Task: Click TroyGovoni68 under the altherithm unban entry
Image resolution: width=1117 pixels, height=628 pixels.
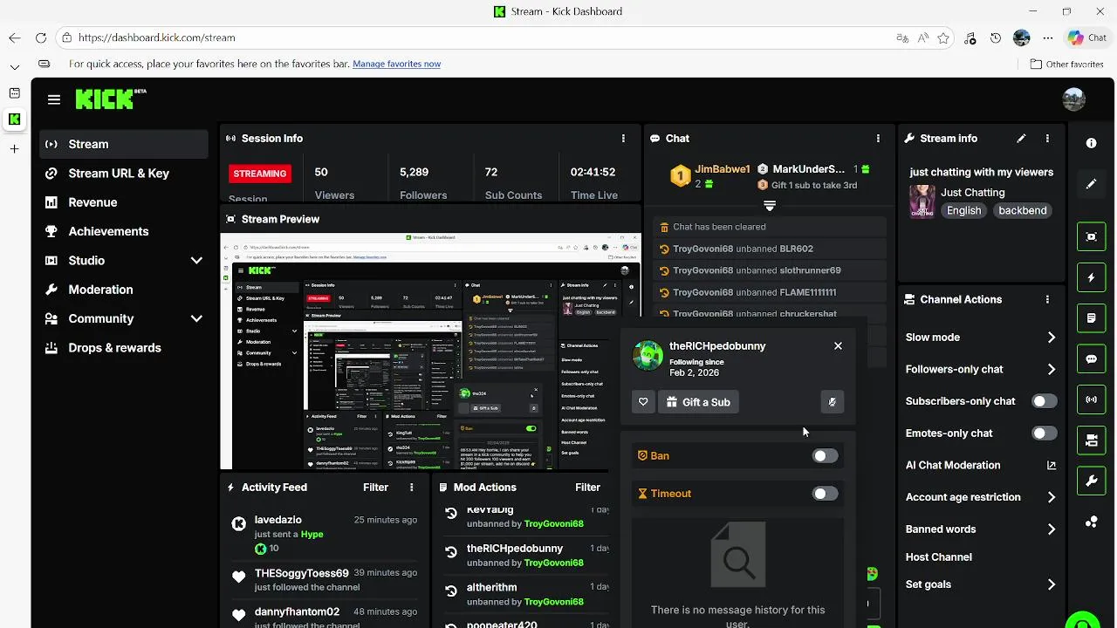Action: pyautogui.click(x=553, y=602)
